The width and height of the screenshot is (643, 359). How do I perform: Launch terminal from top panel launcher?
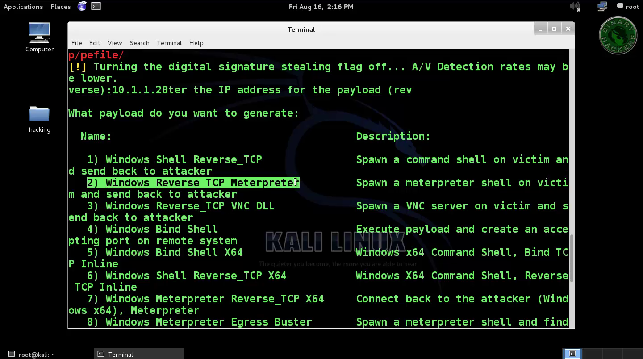[96, 6]
